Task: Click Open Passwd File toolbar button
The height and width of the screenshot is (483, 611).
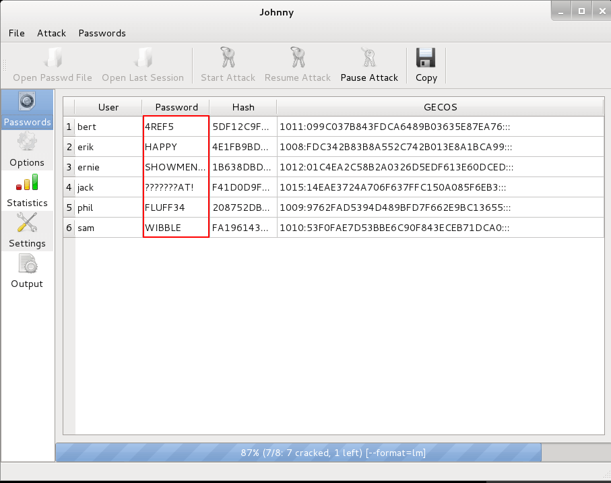Action: coord(53,65)
